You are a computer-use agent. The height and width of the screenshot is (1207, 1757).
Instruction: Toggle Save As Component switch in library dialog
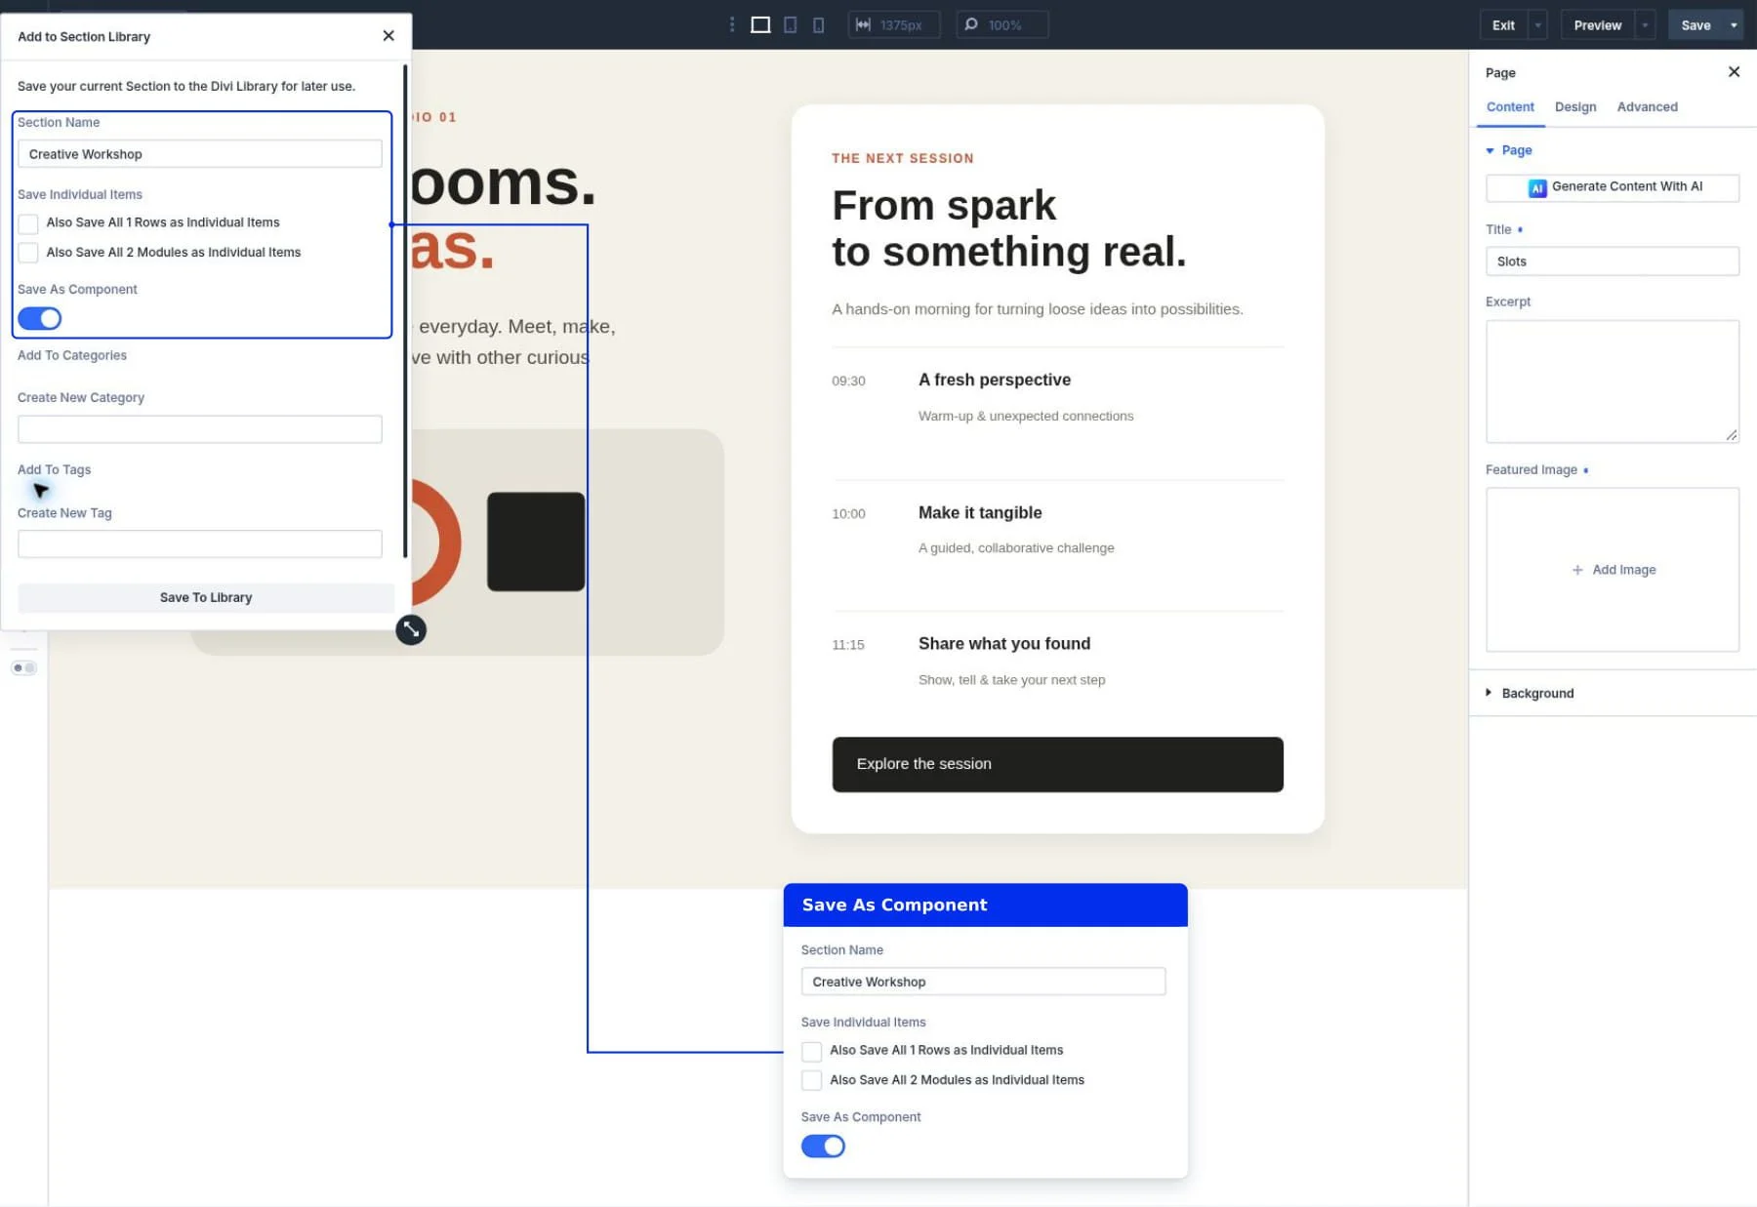click(40, 318)
